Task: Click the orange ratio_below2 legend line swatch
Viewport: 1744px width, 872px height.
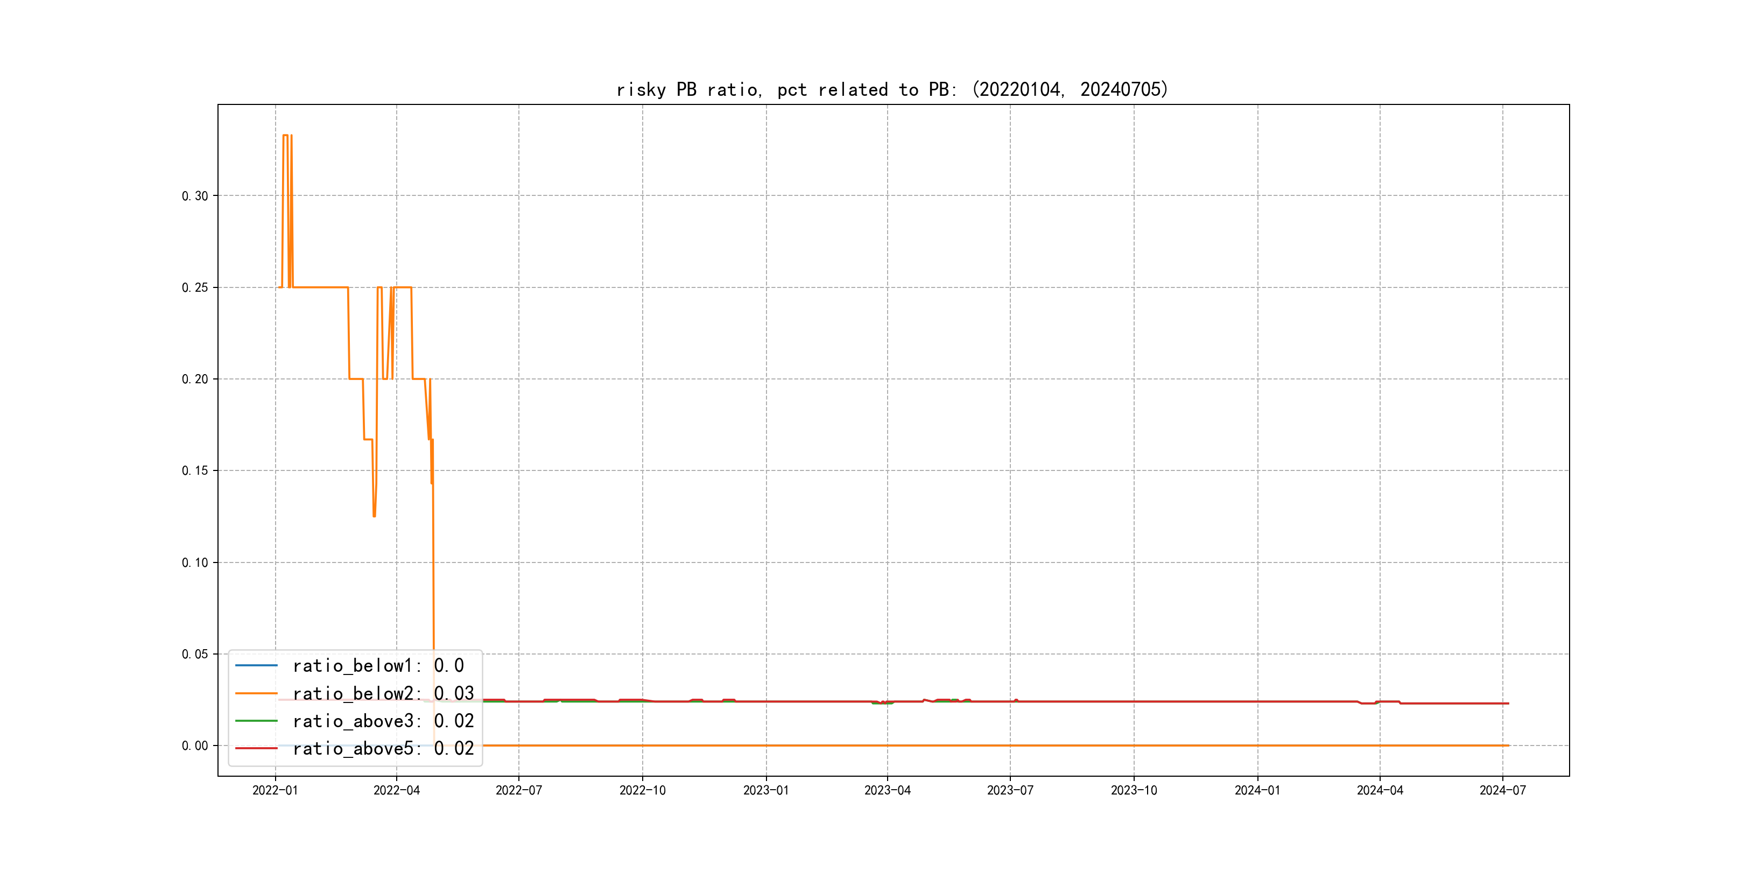Action: click(256, 693)
